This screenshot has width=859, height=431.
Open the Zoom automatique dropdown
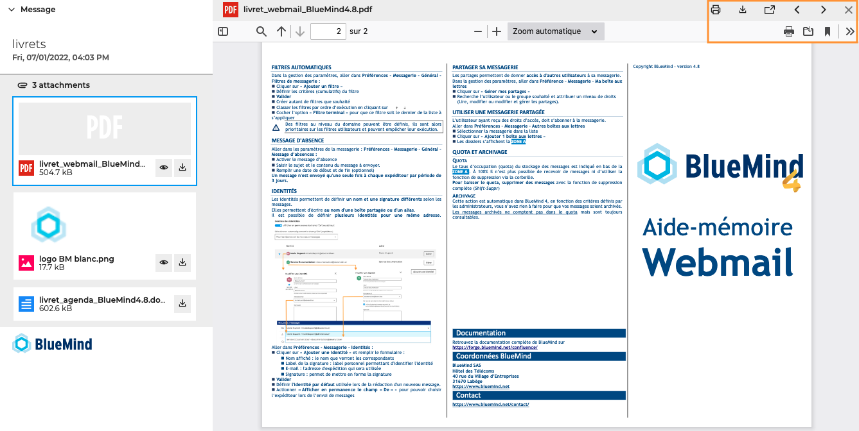(x=556, y=31)
